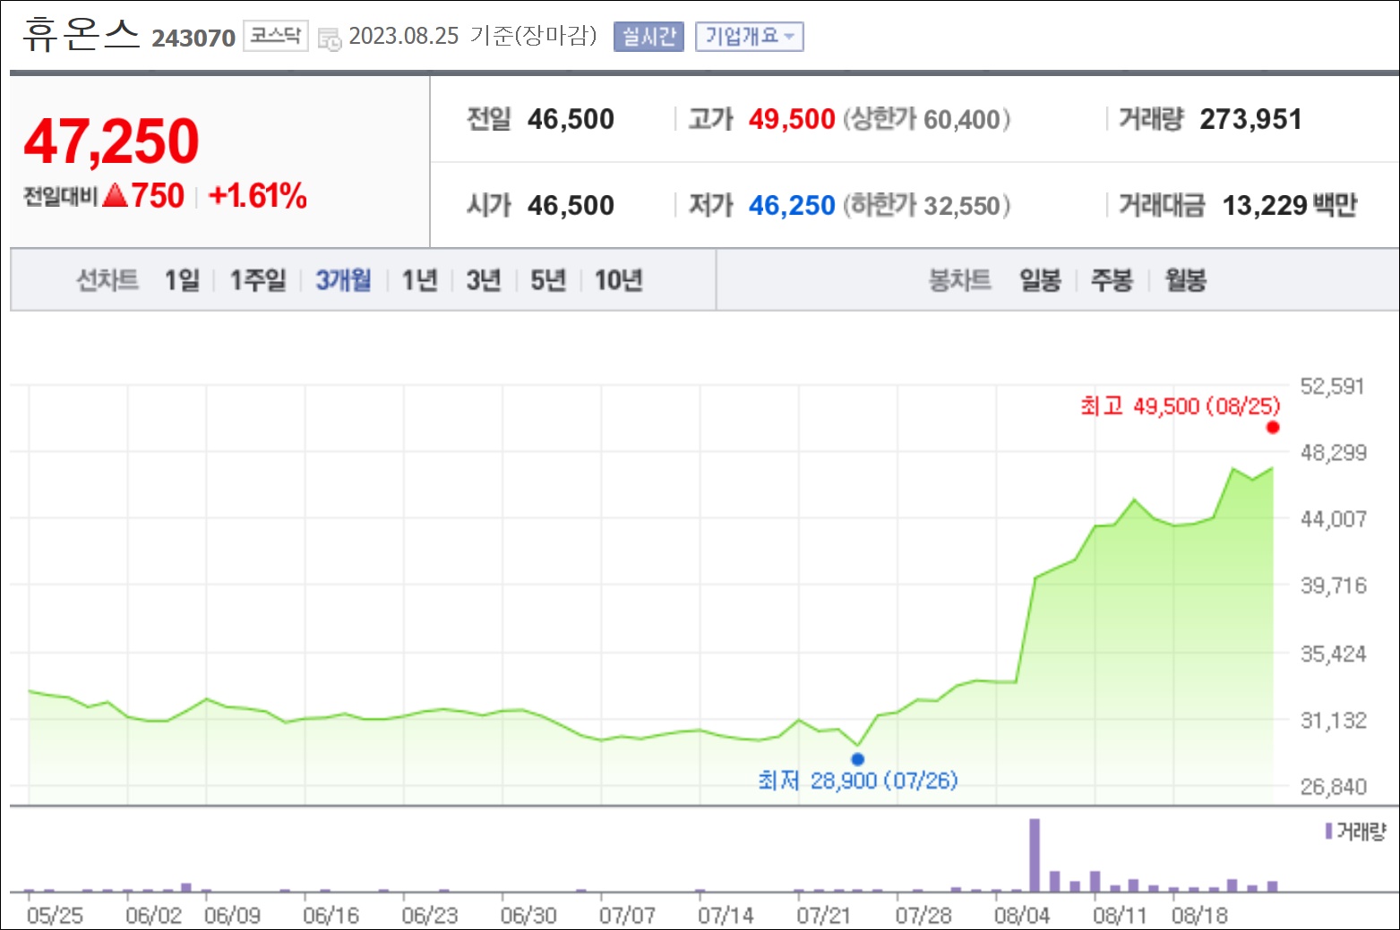Click the 봉차트 label
This screenshot has width=1400, height=930.
pyautogui.click(x=960, y=280)
